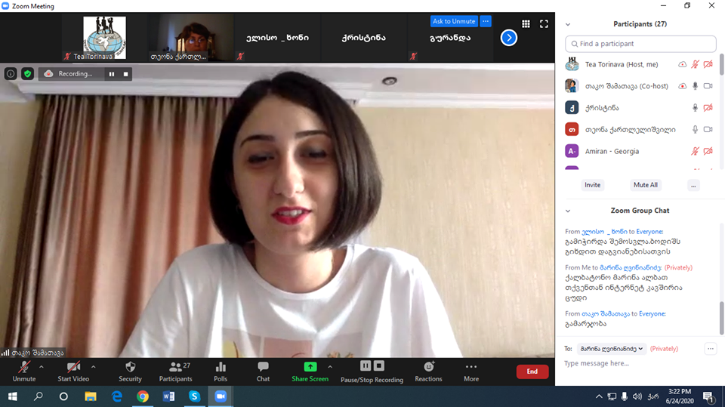The width and height of the screenshot is (725, 407).
Task: Ask Amiran - Georgia to unmute via mic icon
Action: (695, 151)
